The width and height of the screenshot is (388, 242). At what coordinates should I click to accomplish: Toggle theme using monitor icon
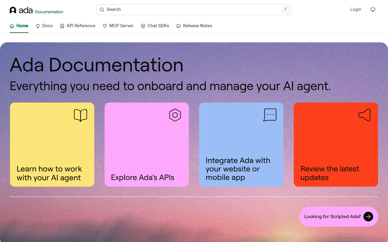373,10
